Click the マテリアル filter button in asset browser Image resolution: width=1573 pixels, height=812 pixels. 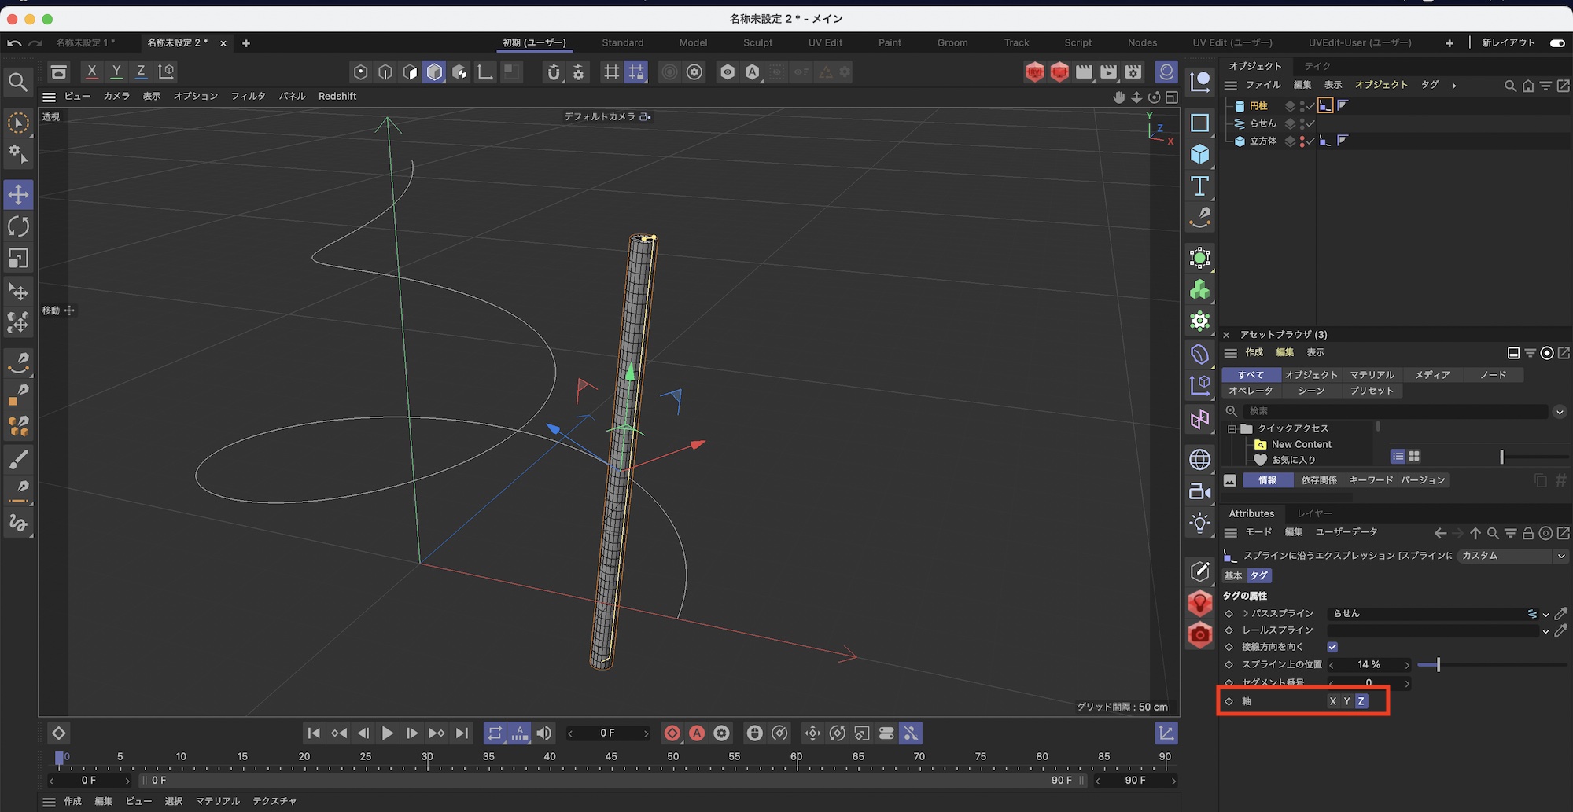1372,375
